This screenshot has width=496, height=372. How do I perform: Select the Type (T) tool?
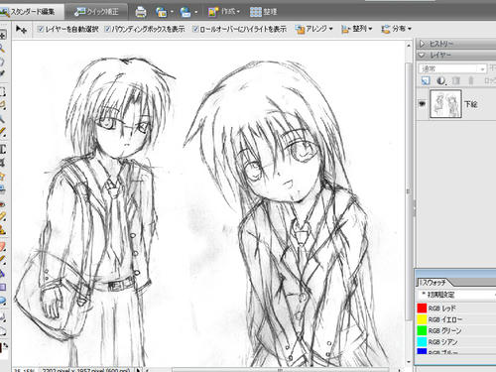pos(2,150)
